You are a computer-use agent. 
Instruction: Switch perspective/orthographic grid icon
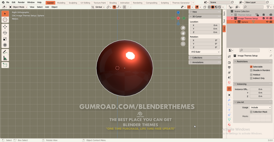(x=183, y=44)
